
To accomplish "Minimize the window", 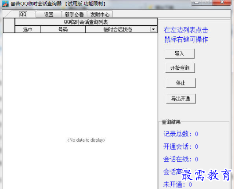I will 196,3.
